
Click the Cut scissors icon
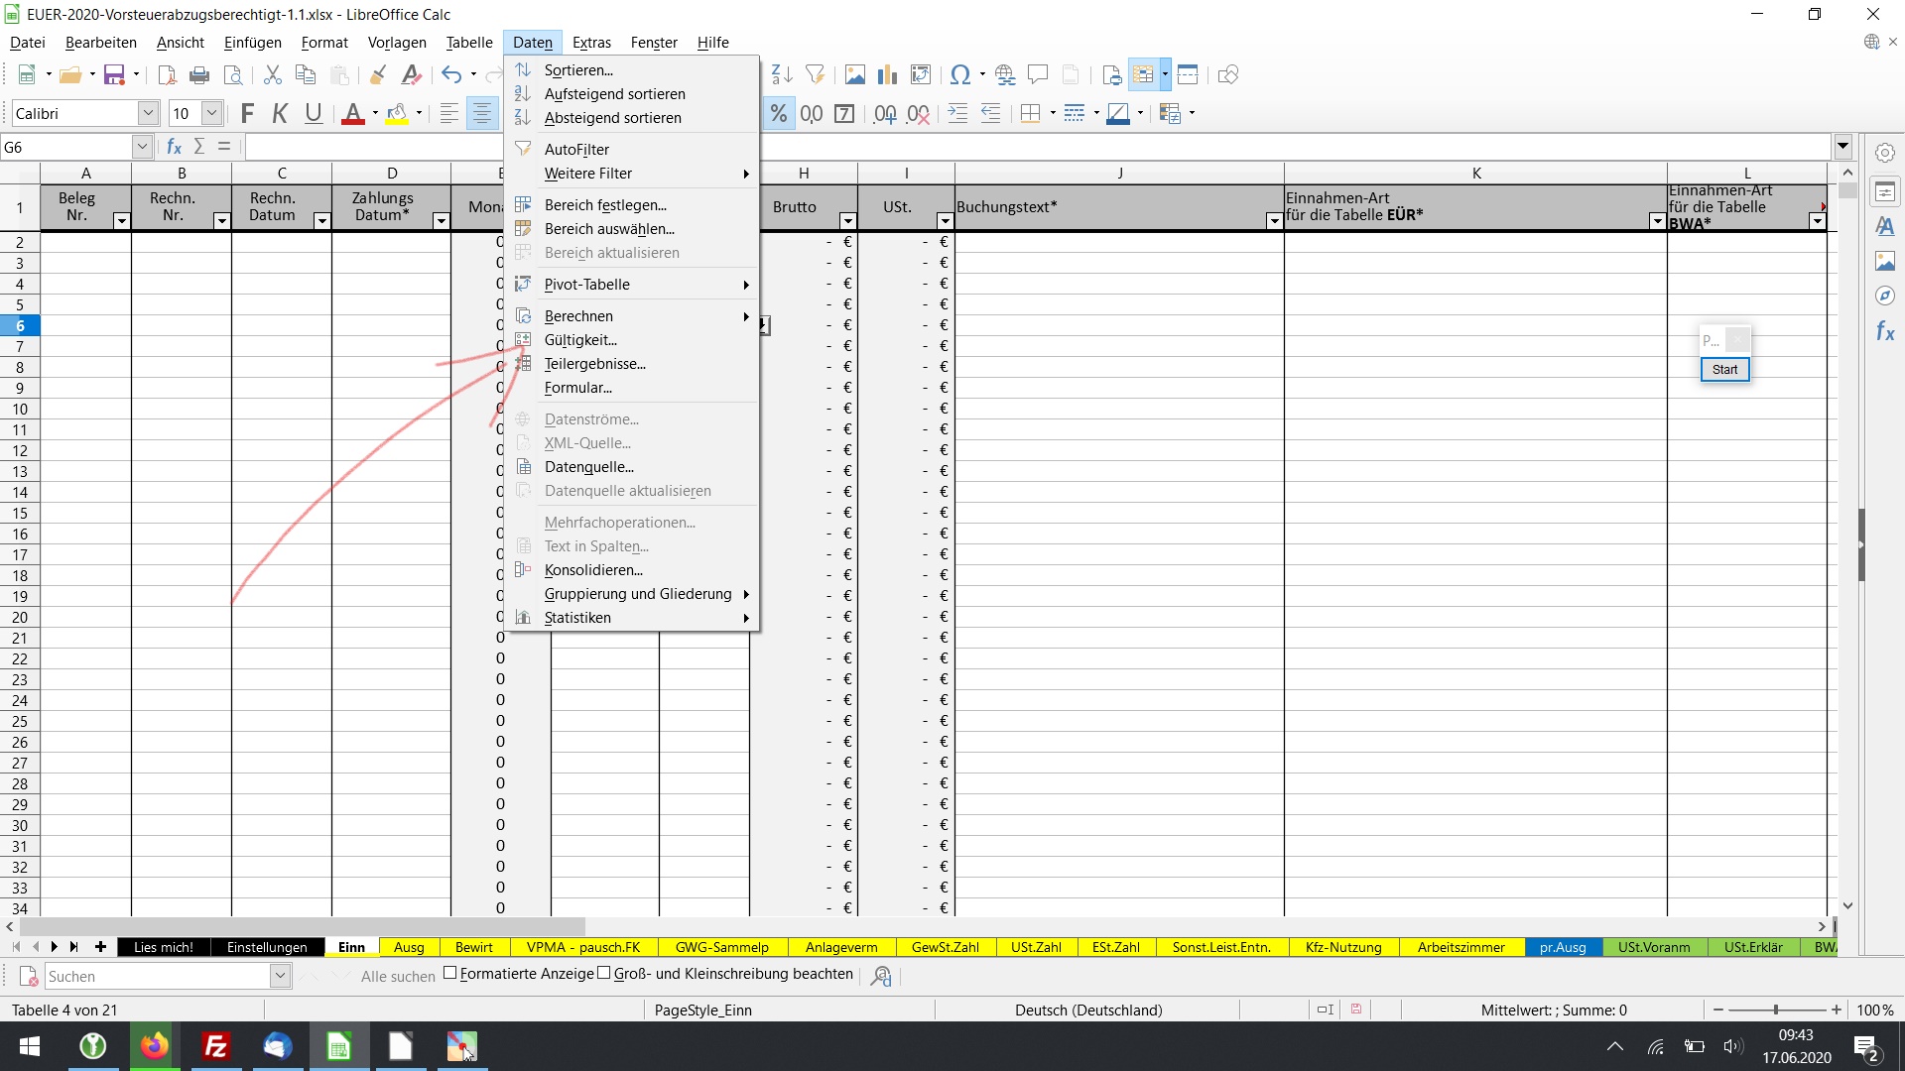273,75
